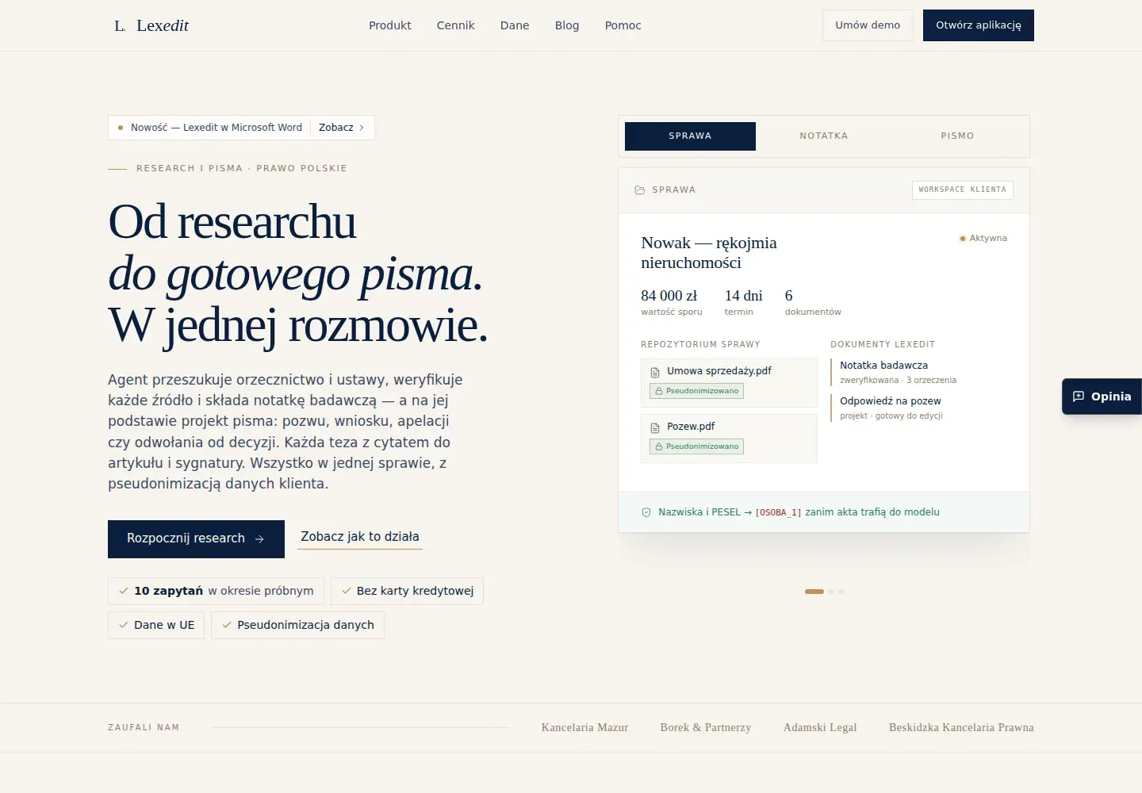Viewport: 1142px width, 793px height.
Task: Switch to the SPRAWA tab
Action: (x=690, y=136)
